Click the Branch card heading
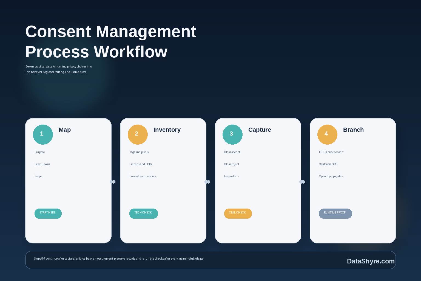The image size is (421, 281). point(353,130)
